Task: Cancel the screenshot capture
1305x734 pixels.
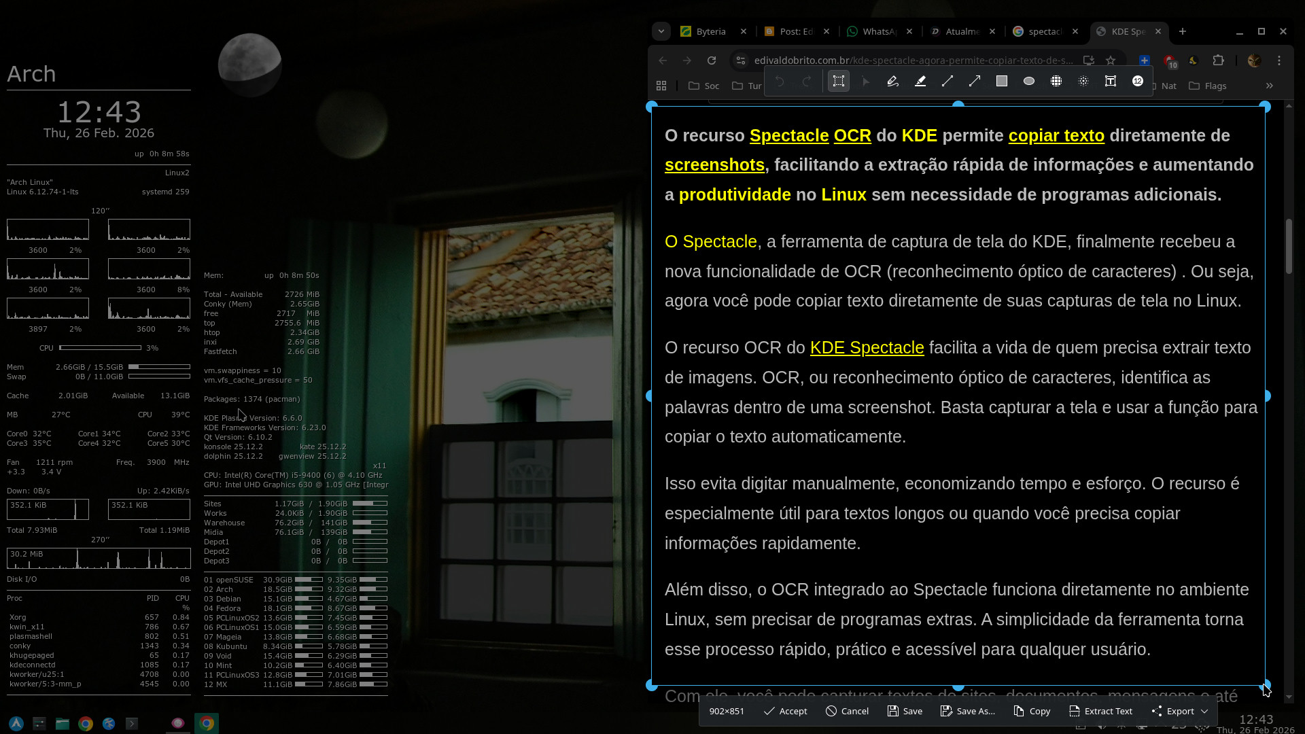Action: click(847, 711)
